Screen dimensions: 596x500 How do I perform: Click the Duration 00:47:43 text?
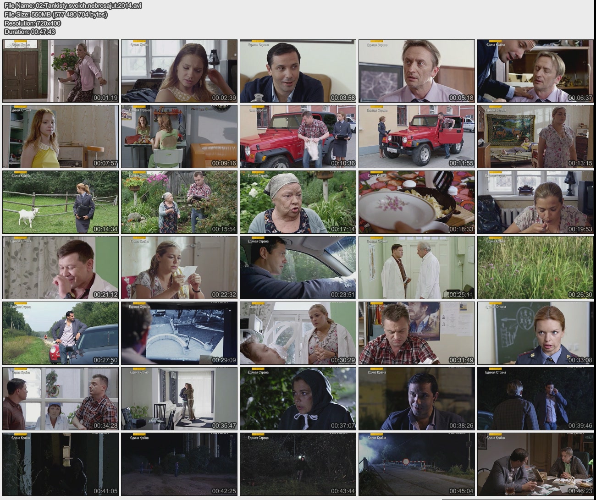click(30, 32)
